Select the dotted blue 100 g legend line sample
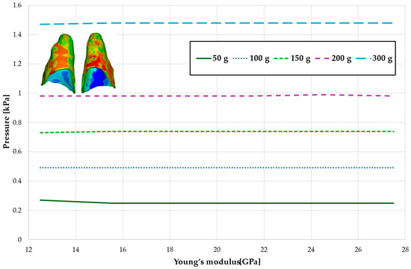The width and height of the screenshot is (411, 269). coord(240,58)
